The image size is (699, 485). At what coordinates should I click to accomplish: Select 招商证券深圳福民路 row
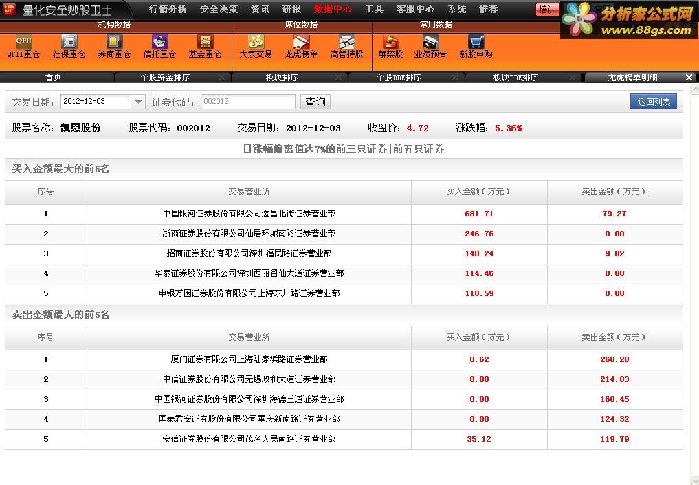[x=344, y=254]
